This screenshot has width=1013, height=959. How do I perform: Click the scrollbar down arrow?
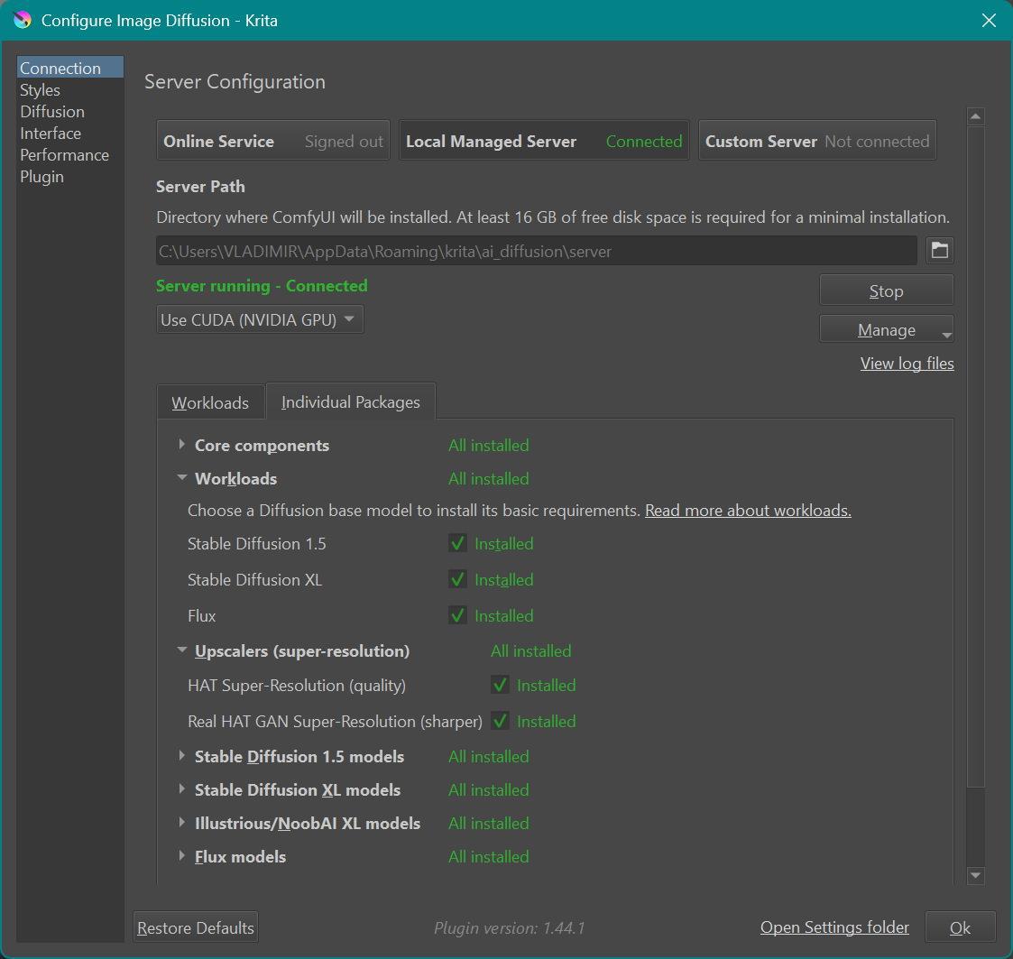point(975,874)
